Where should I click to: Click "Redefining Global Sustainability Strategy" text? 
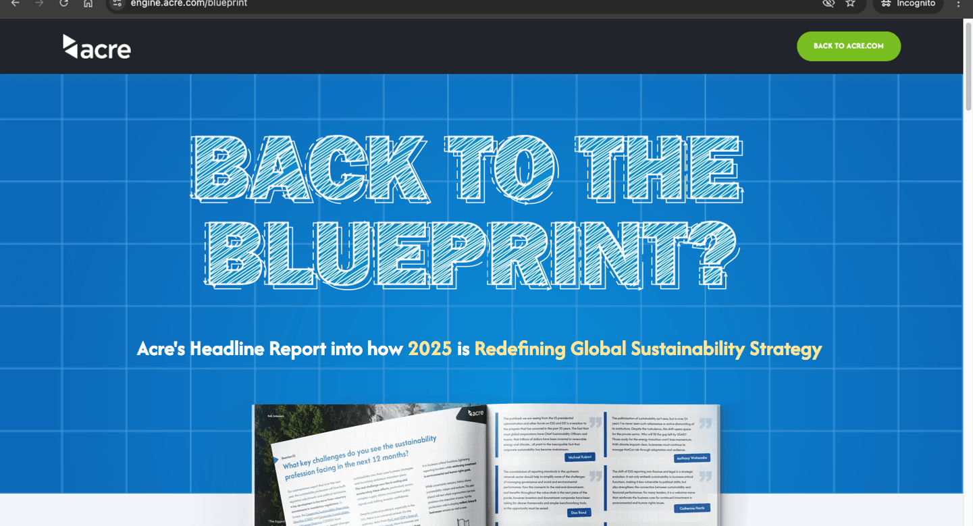point(648,349)
